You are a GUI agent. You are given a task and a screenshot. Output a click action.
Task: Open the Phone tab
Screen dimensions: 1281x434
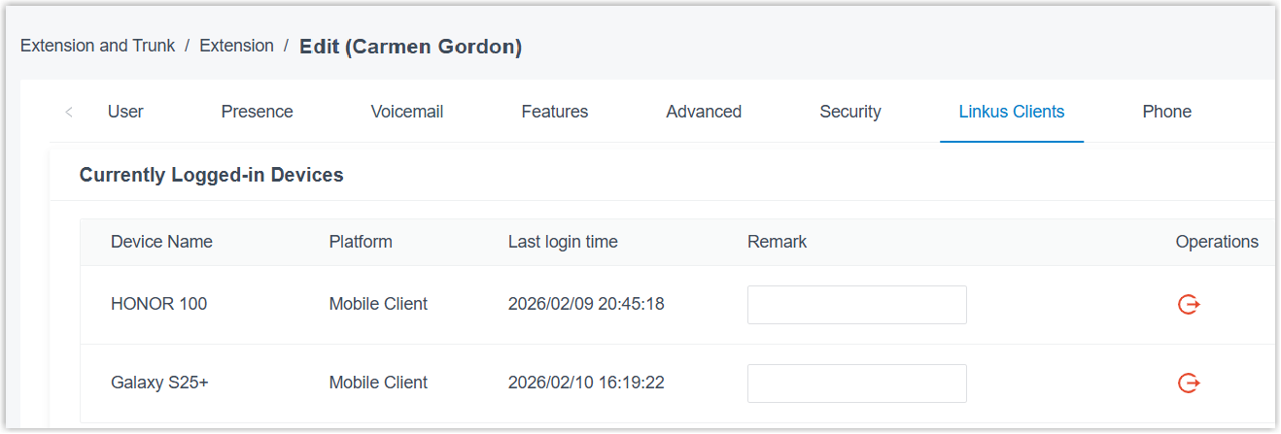point(1166,112)
